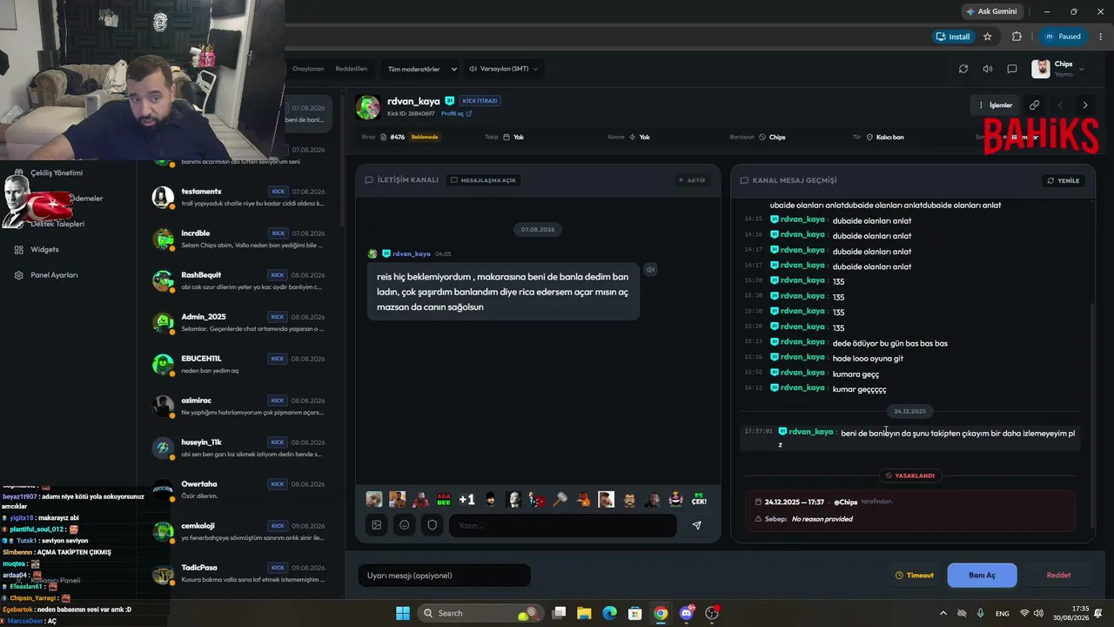
Task: Toggle the MESAJLAŞMA AÇIK messaging switch
Action: [x=484, y=180]
